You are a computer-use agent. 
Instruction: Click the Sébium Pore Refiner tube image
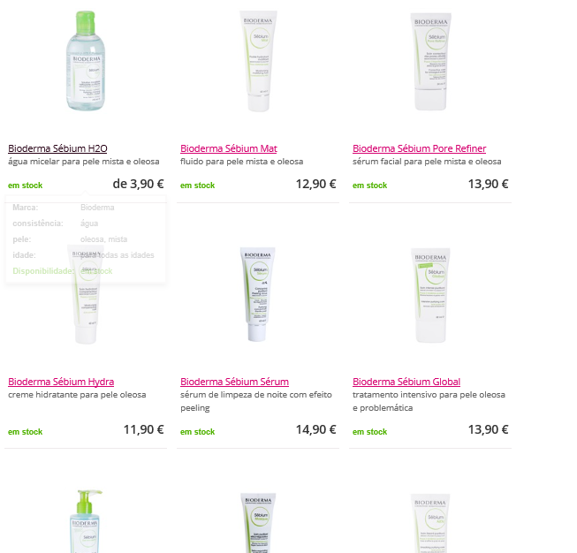(x=430, y=62)
